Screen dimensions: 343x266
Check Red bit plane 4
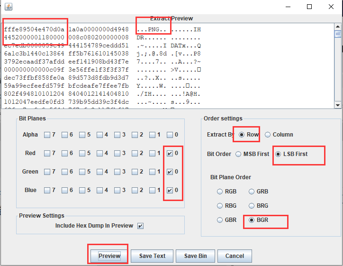click(x=99, y=153)
